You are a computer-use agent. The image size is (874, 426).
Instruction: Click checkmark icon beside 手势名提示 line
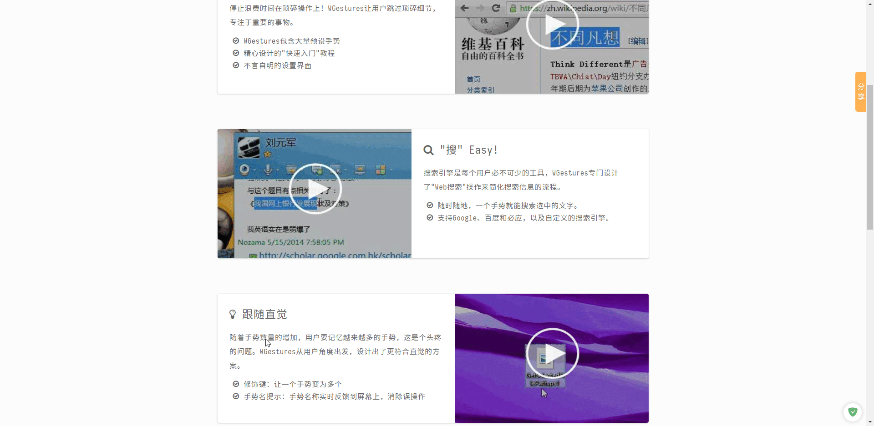(x=236, y=396)
